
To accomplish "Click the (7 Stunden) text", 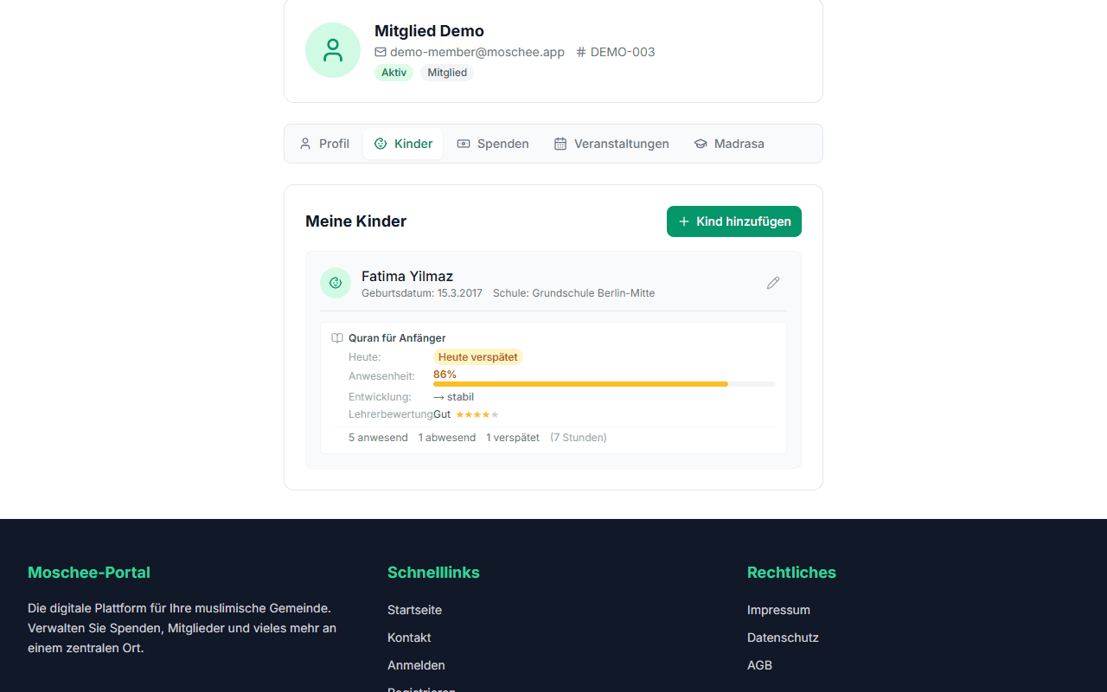I will pyautogui.click(x=579, y=438).
